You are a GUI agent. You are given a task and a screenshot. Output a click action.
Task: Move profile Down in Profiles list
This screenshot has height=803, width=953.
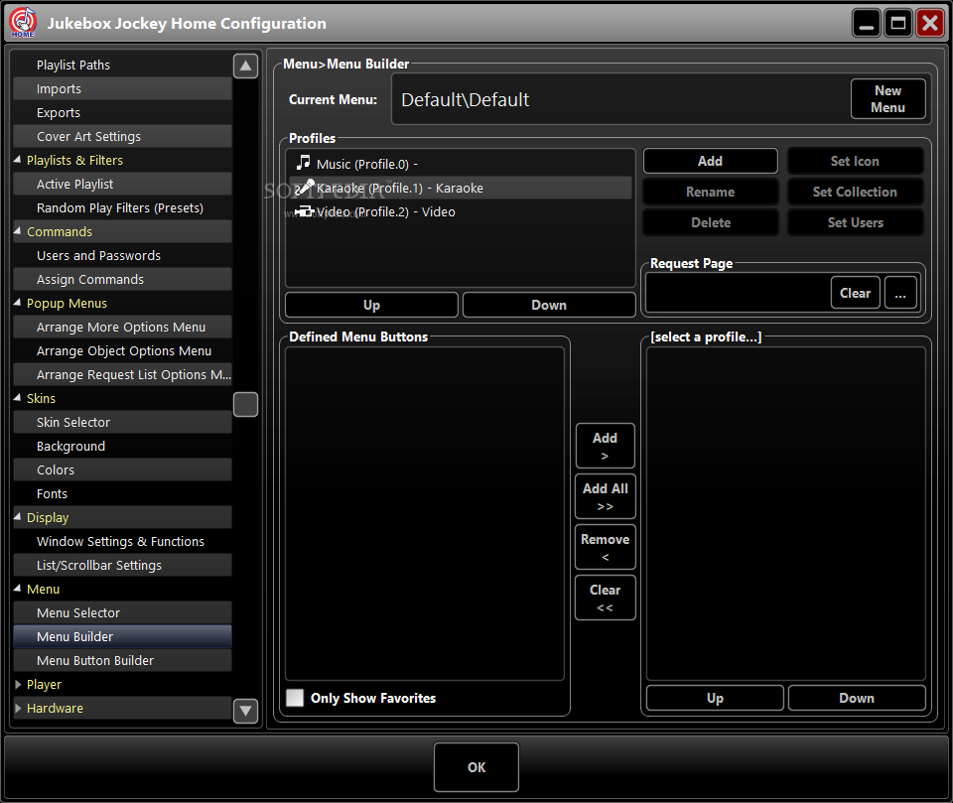pos(549,305)
